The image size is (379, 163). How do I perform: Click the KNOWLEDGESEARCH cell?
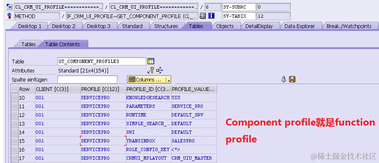pyautogui.click(x=148, y=98)
